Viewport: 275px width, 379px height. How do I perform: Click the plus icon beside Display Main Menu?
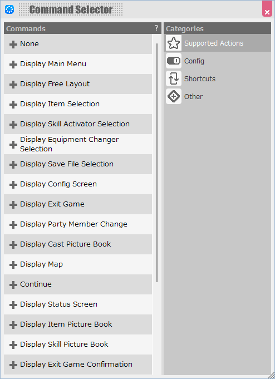[x=13, y=65]
